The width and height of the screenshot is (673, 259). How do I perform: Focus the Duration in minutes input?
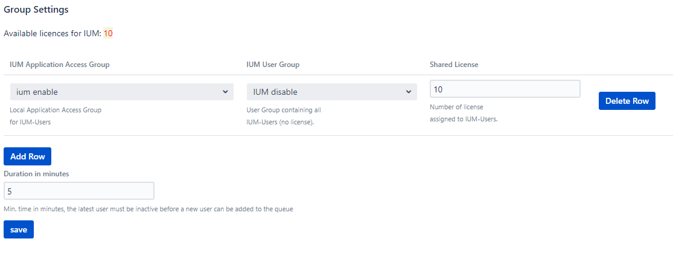point(79,191)
